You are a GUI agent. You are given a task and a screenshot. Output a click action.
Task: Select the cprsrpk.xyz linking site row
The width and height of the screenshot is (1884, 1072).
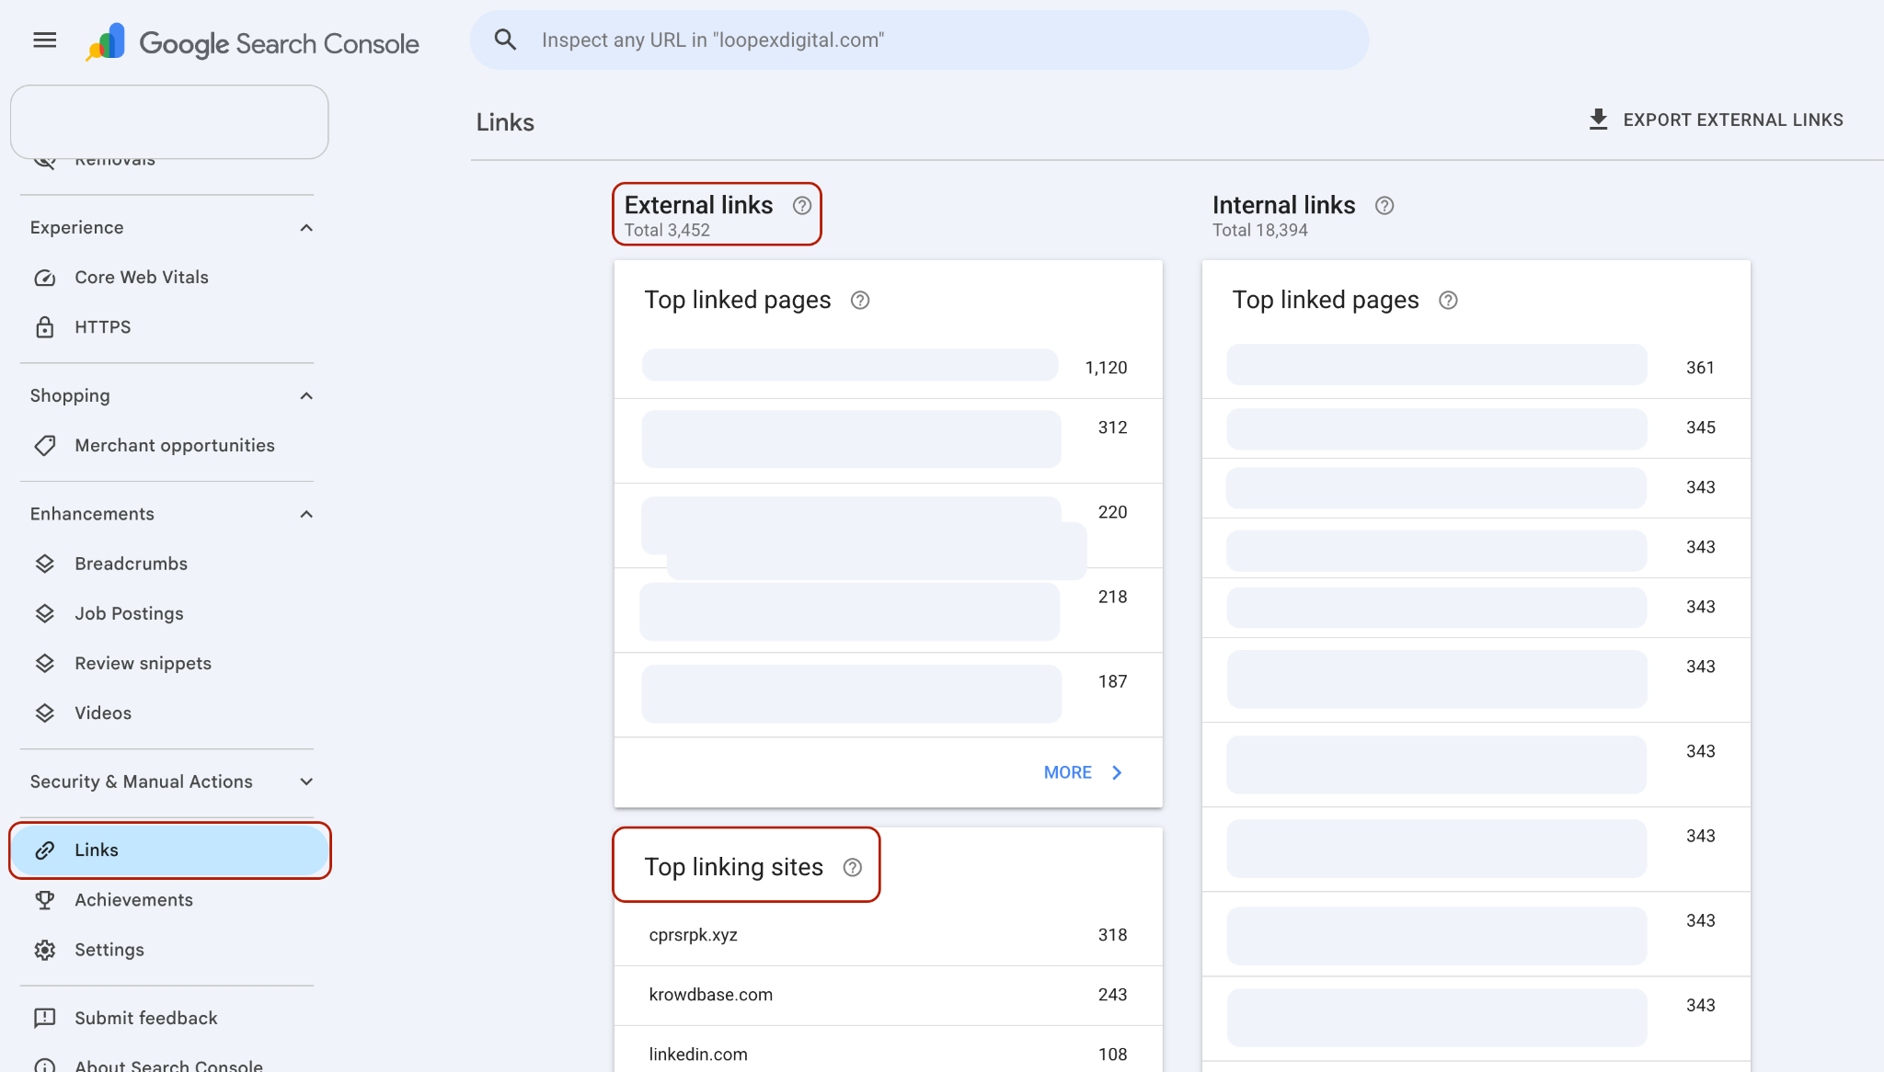point(888,935)
